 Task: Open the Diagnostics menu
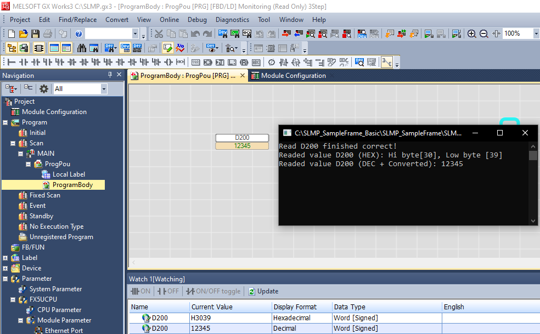coord(232,20)
